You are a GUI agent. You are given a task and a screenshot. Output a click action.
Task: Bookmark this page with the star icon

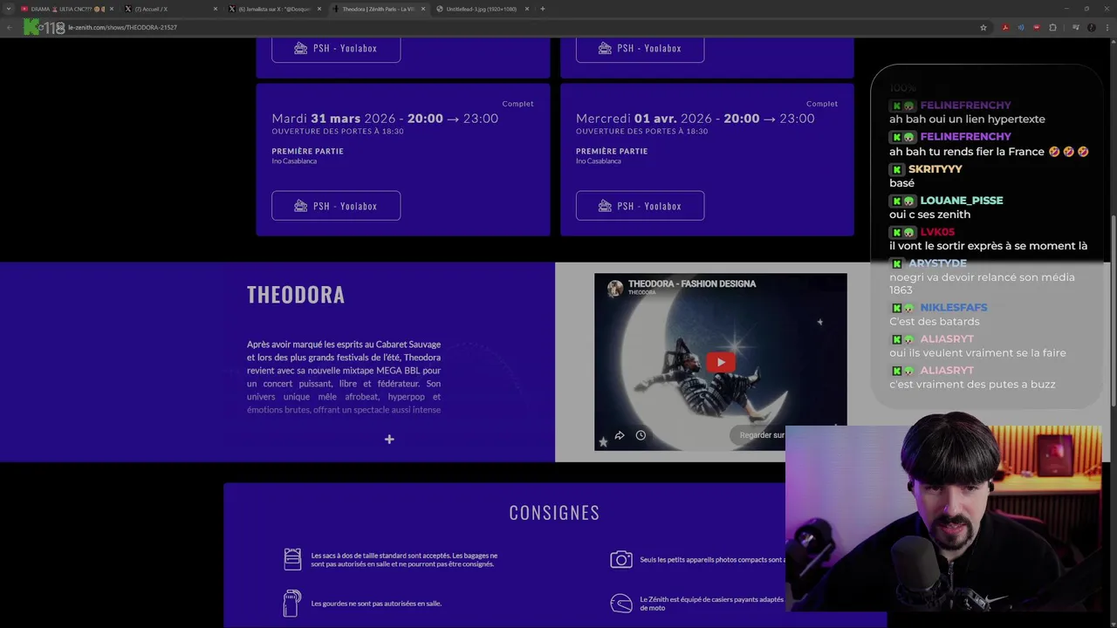point(983,27)
